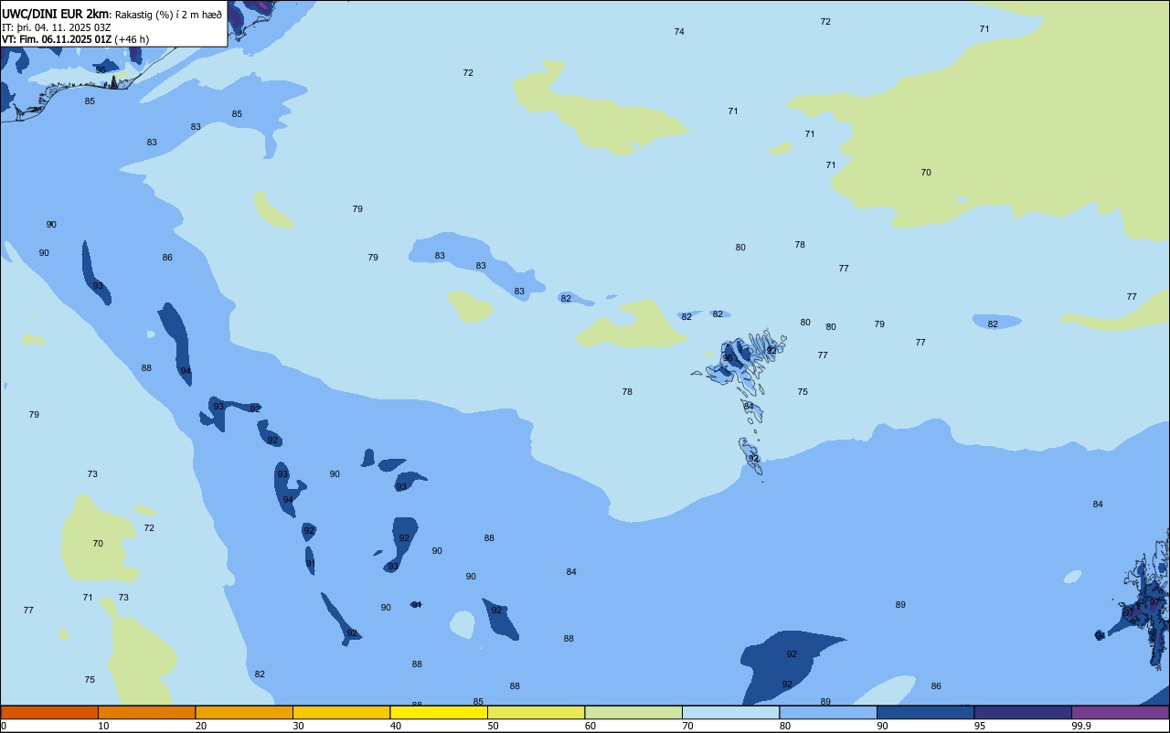The height and width of the screenshot is (733, 1170).
Task: Click the dark orange 0–10 legend swatch
Action: click(x=49, y=712)
